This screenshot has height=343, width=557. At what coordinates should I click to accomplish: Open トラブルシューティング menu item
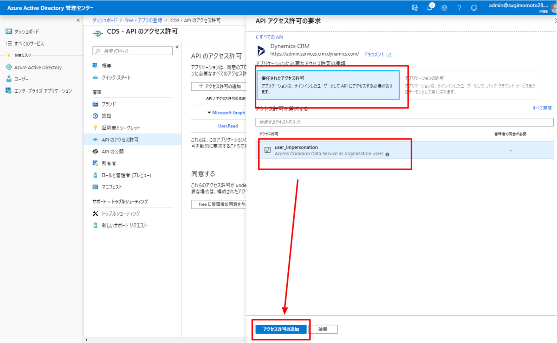(x=121, y=214)
